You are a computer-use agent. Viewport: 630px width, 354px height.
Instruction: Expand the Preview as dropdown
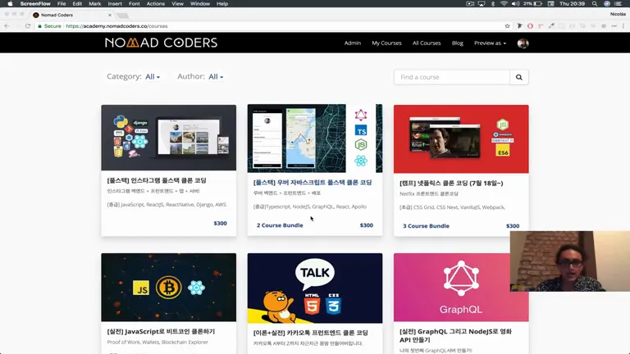click(x=490, y=43)
